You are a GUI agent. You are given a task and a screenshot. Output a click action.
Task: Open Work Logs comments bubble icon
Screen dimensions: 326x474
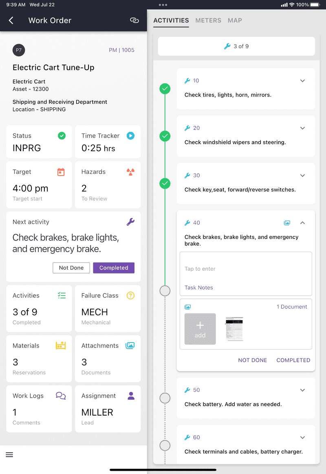pos(61,396)
